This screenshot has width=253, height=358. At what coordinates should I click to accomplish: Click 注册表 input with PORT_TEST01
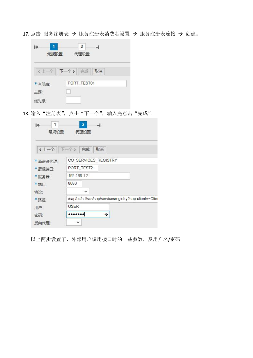pyautogui.click(x=96, y=84)
